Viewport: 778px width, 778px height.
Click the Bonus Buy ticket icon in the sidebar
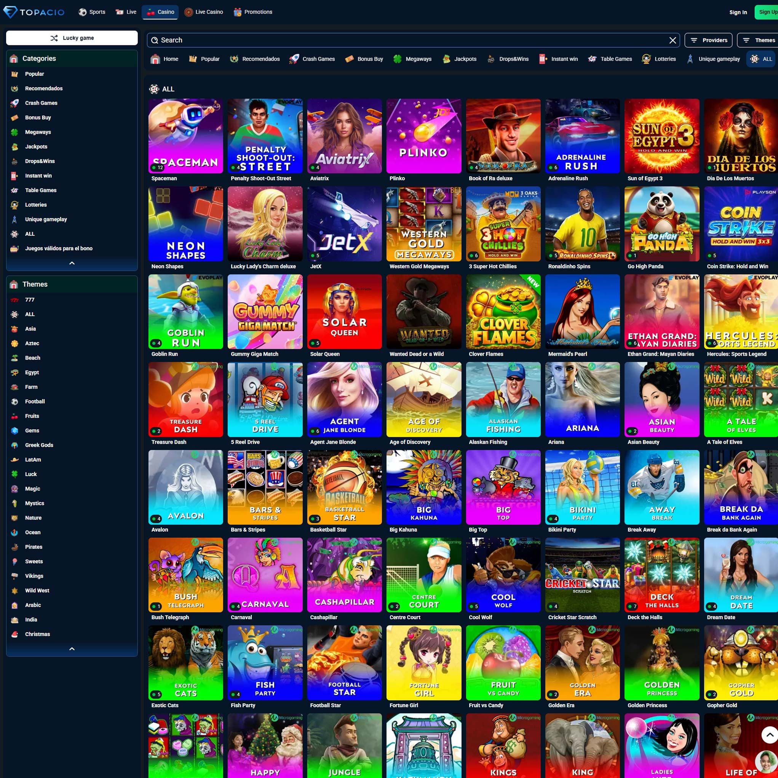[x=14, y=118]
